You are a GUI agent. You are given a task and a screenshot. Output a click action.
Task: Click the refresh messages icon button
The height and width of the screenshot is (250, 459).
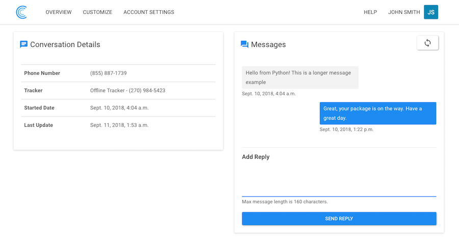427,43
